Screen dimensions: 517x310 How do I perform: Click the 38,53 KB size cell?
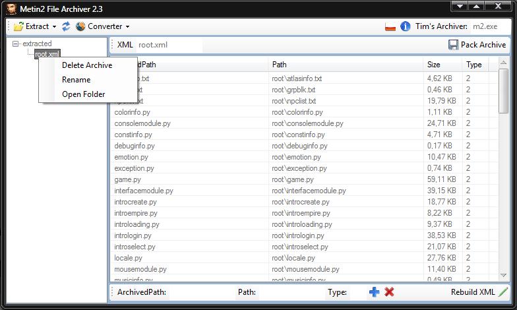coord(442,235)
